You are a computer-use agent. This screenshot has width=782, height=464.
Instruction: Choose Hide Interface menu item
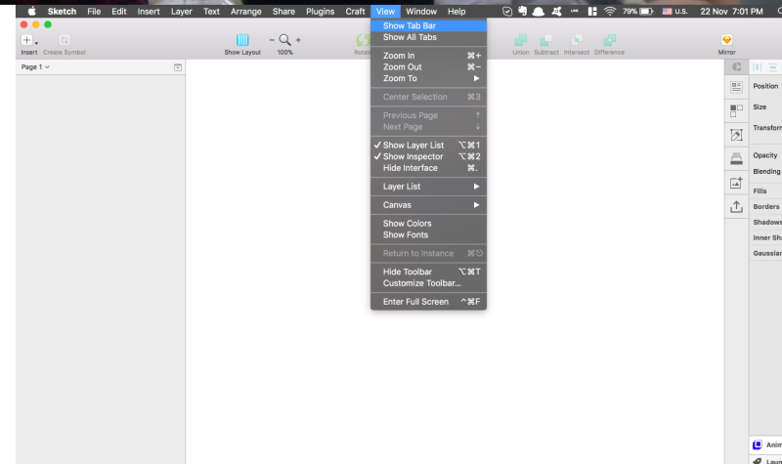click(x=428, y=168)
